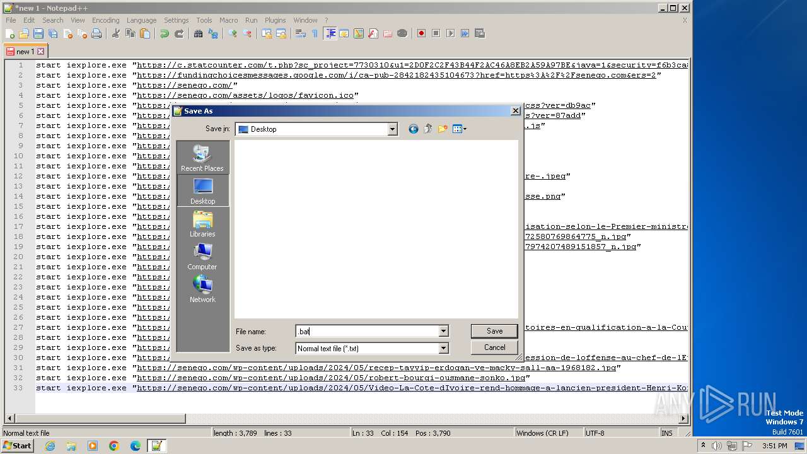Click the Cancel button
Image resolution: width=807 pixels, height=454 pixels.
point(494,347)
